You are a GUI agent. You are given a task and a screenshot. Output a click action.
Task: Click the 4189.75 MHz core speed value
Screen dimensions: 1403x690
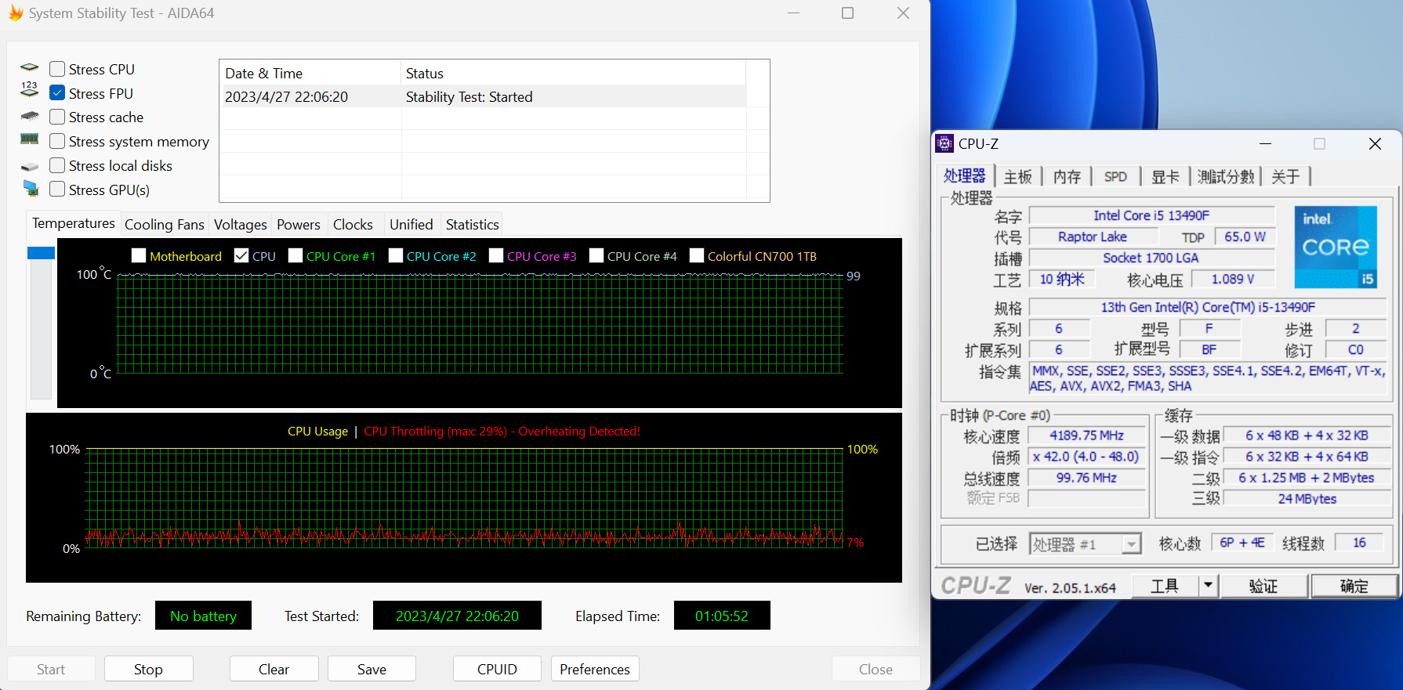(1087, 435)
